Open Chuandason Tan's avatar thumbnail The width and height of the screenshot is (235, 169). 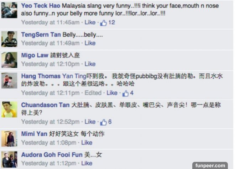(x=9, y=109)
